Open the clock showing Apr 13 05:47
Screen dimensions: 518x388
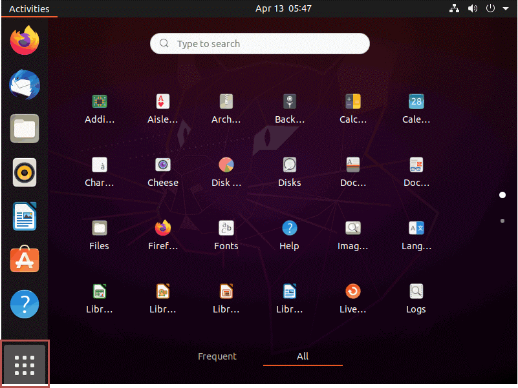(x=283, y=8)
